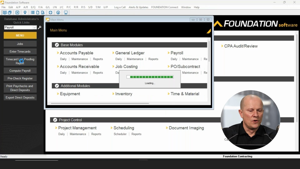This screenshot has height=169, width=300.
Task: Open CPA Audit/Review in background window
Action: click(x=241, y=46)
